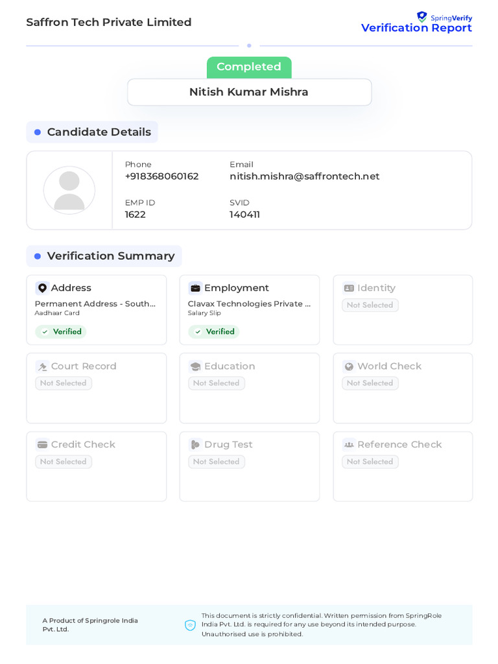Click the green Completed status badge
The width and height of the screenshot is (498, 664).
(x=249, y=67)
